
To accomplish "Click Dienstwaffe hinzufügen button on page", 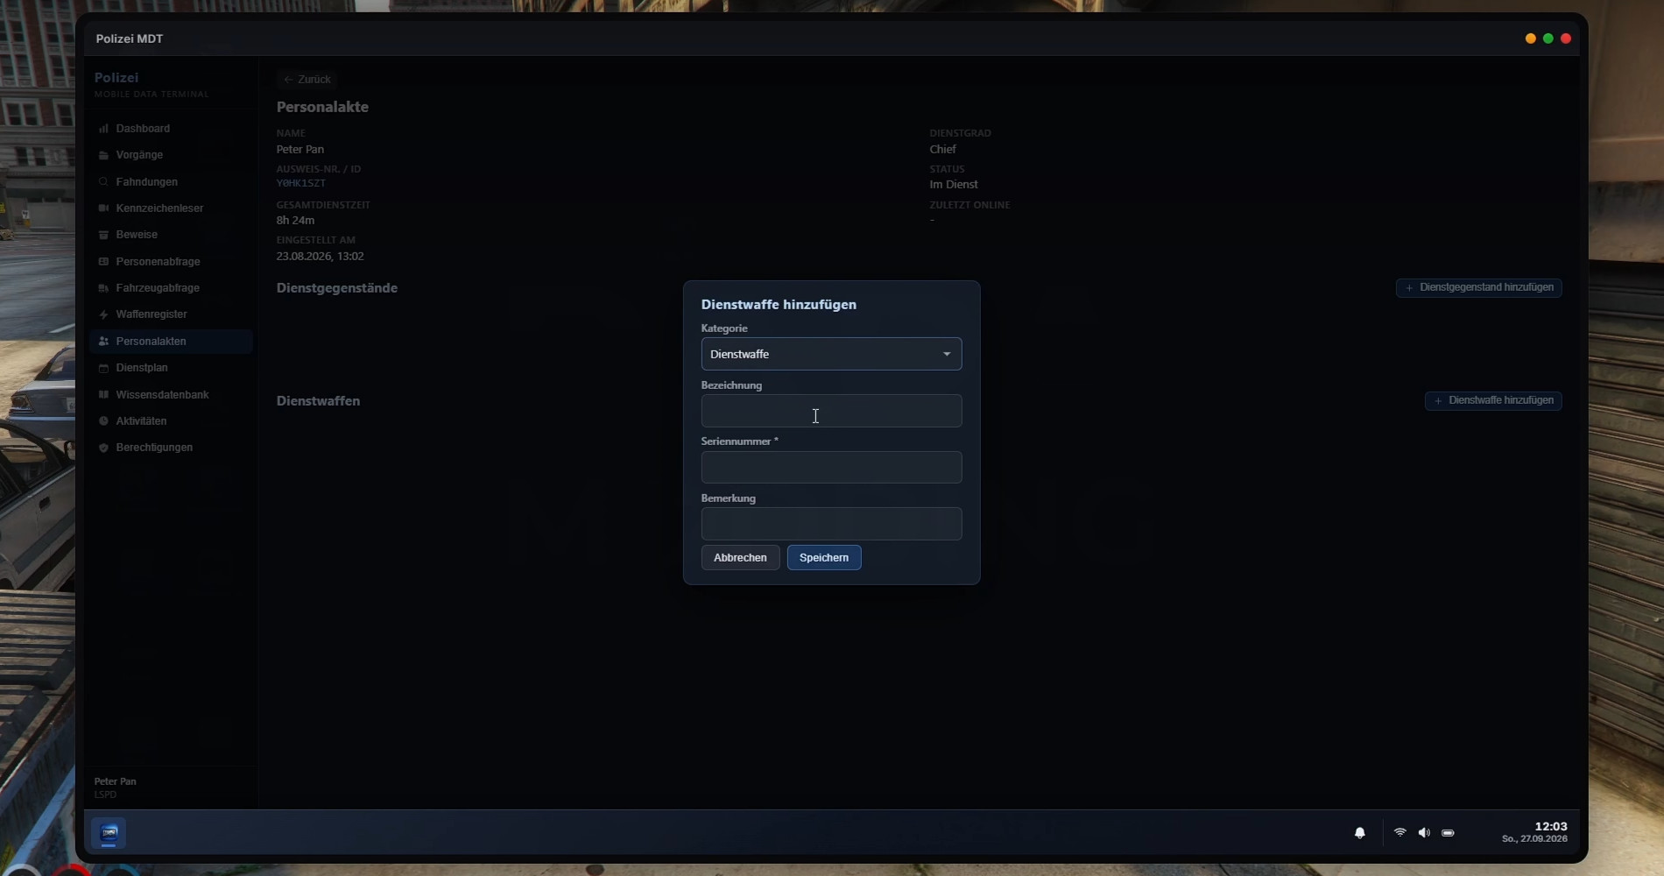I will [1493, 400].
